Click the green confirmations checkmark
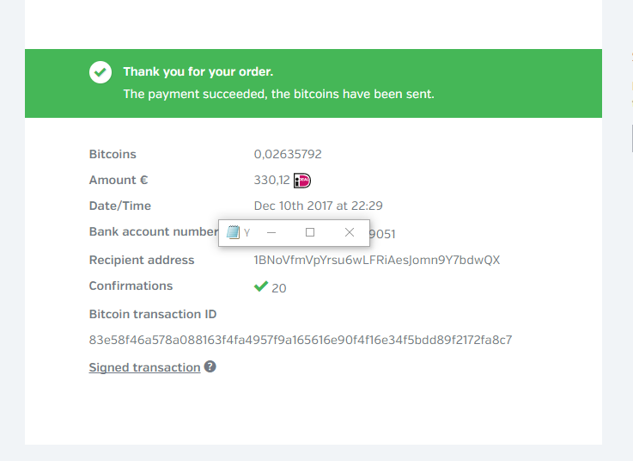Image resolution: width=633 pixels, height=461 pixels. [261, 286]
